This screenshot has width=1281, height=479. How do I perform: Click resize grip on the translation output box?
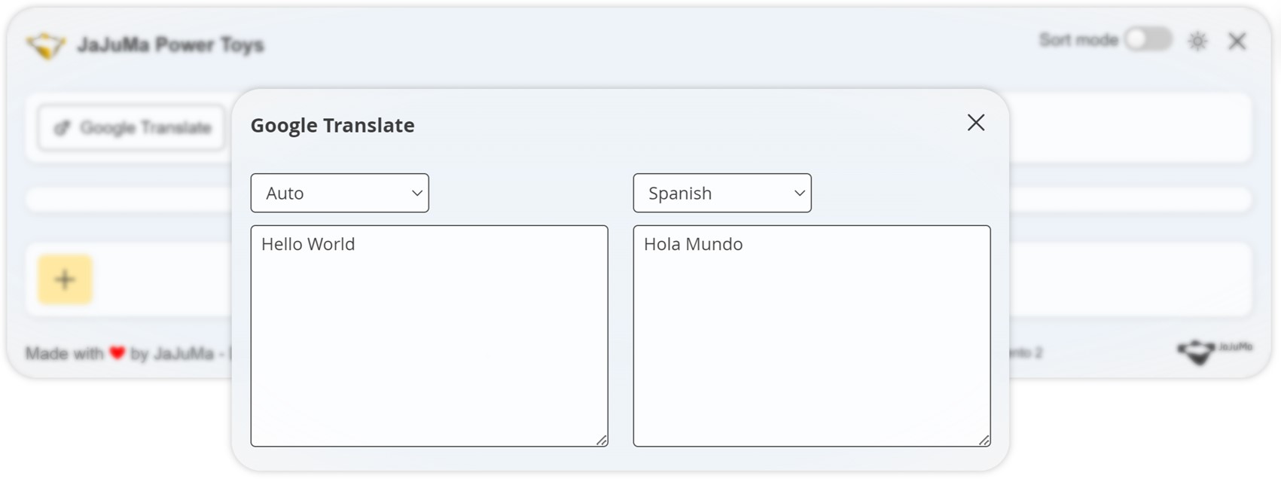(984, 441)
